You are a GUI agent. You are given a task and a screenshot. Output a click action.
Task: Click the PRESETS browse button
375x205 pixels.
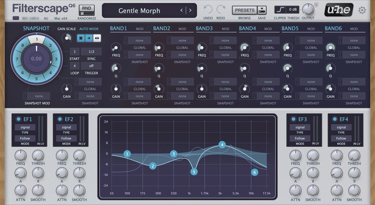click(244, 9)
